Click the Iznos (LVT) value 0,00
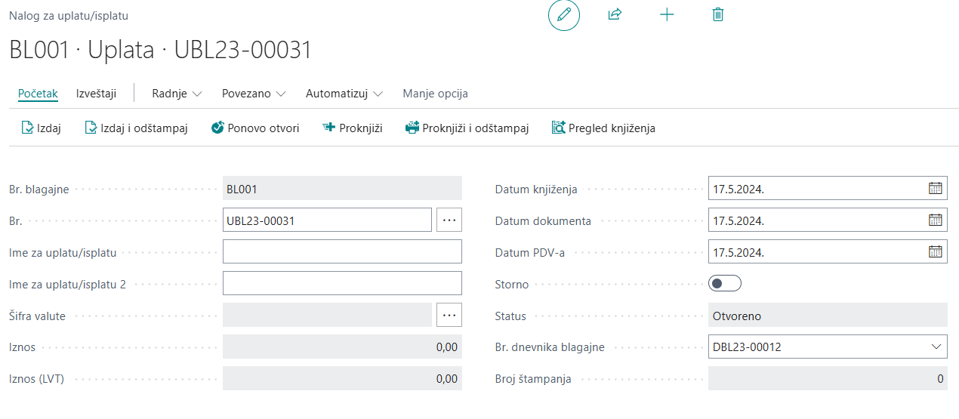The image size is (959, 419). [342, 378]
